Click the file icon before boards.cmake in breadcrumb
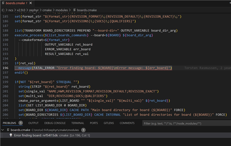Screen dimensions: 231x146 (x=75, y=10)
